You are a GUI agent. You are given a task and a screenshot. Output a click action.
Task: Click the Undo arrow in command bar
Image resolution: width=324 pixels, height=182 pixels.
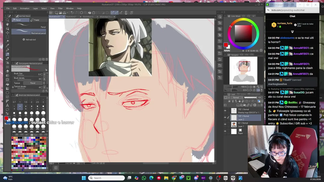[x=72, y=13]
